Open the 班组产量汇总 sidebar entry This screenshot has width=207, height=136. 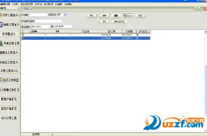[9, 99]
